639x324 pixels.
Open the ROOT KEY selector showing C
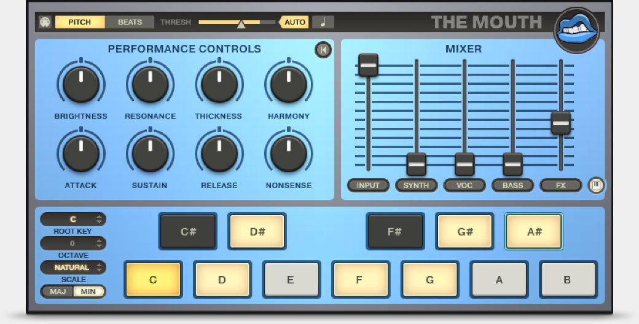coord(73,219)
